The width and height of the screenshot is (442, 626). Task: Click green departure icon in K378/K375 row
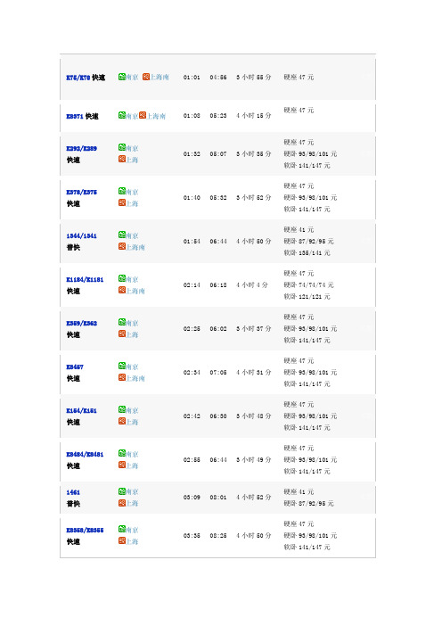point(122,191)
